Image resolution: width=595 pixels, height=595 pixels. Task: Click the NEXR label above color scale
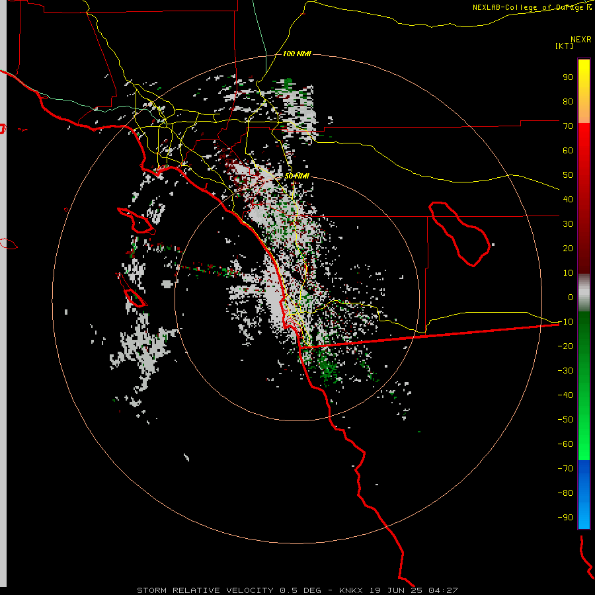(580, 40)
